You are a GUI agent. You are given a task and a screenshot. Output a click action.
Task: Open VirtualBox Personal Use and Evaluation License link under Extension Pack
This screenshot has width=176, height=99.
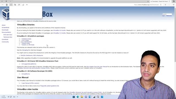tap(34, 68)
